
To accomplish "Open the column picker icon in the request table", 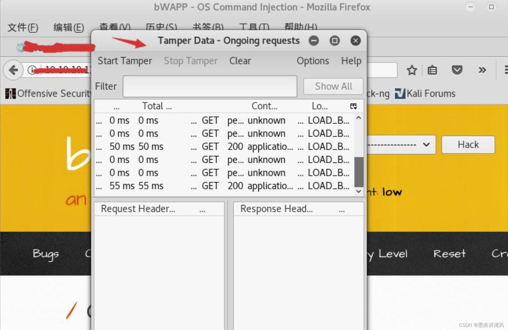I will 353,106.
